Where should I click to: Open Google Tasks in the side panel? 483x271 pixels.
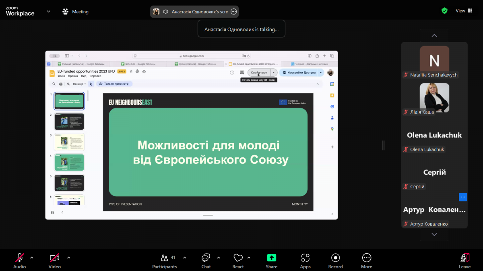tap(332, 106)
